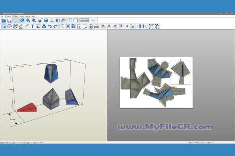
Task: Pick the second cube-with-cursor selection tool
Action: click(x=34, y=20)
